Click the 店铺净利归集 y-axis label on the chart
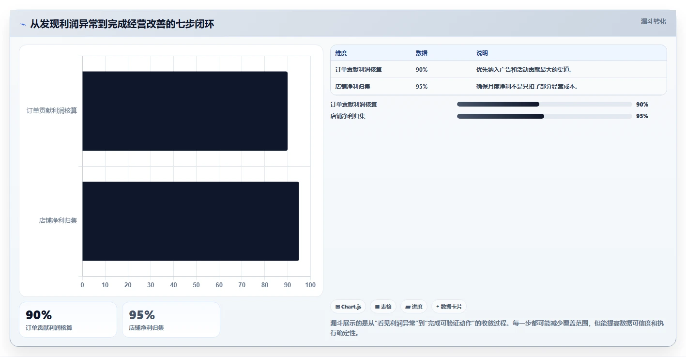Viewport: 686px width, 357px height. pyautogui.click(x=58, y=221)
